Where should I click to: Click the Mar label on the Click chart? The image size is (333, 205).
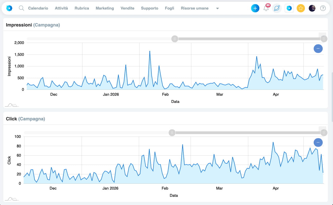[219, 188]
